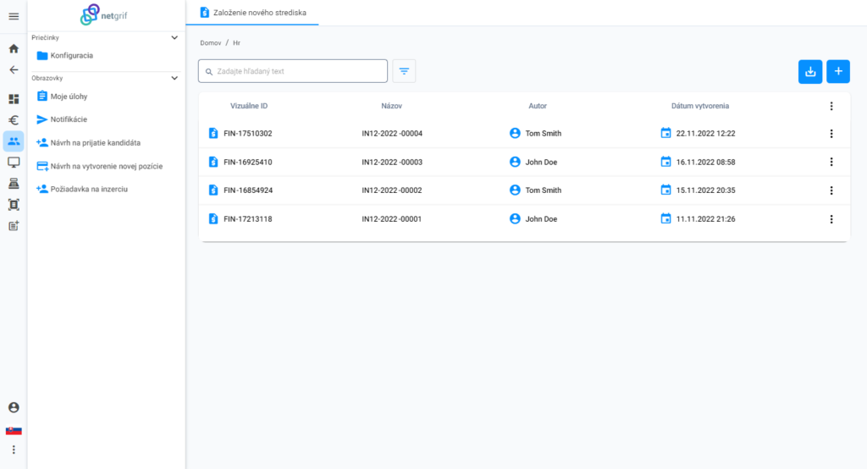Click John Doe in 00001 row
This screenshot has width=867, height=469.
(541, 219)
